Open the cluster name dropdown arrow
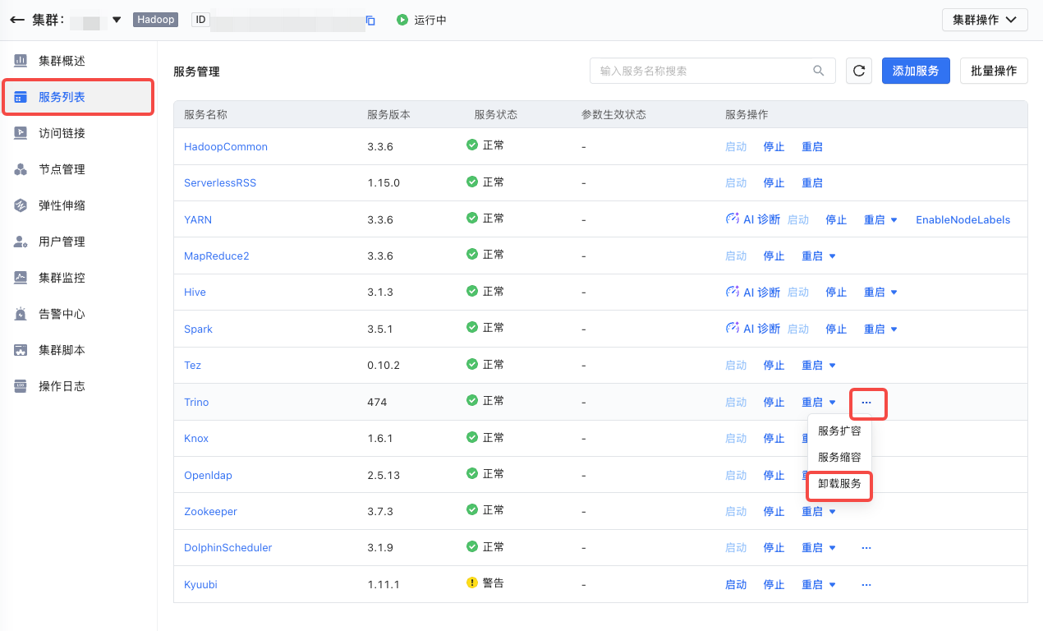This screenshot has width=1043, height=631. point(117,20)
